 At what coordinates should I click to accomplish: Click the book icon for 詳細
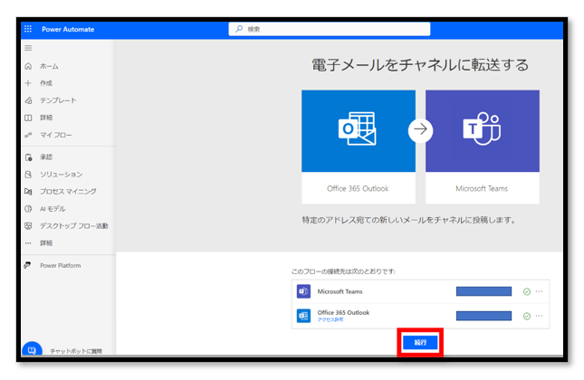[x=28, y=118]
